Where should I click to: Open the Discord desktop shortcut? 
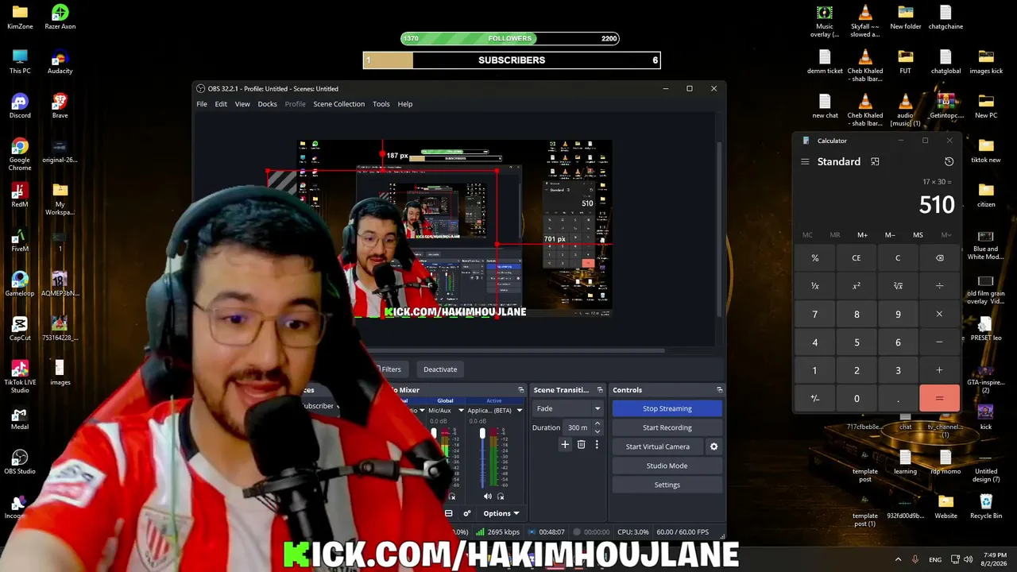pyautogui.click(x=20, y=106)
